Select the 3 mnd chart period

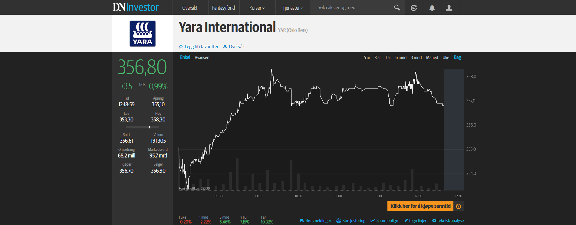point(416,57)
